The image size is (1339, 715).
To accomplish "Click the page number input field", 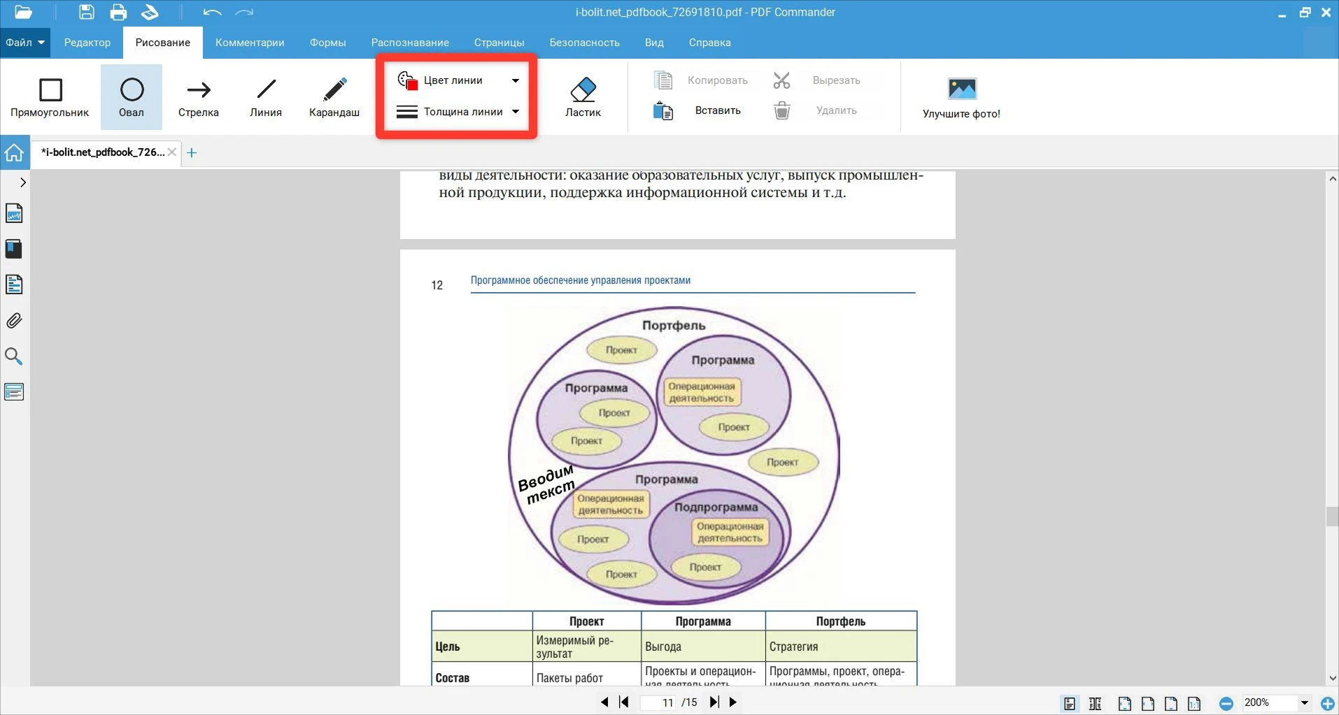I will click(x=659, y=702).
